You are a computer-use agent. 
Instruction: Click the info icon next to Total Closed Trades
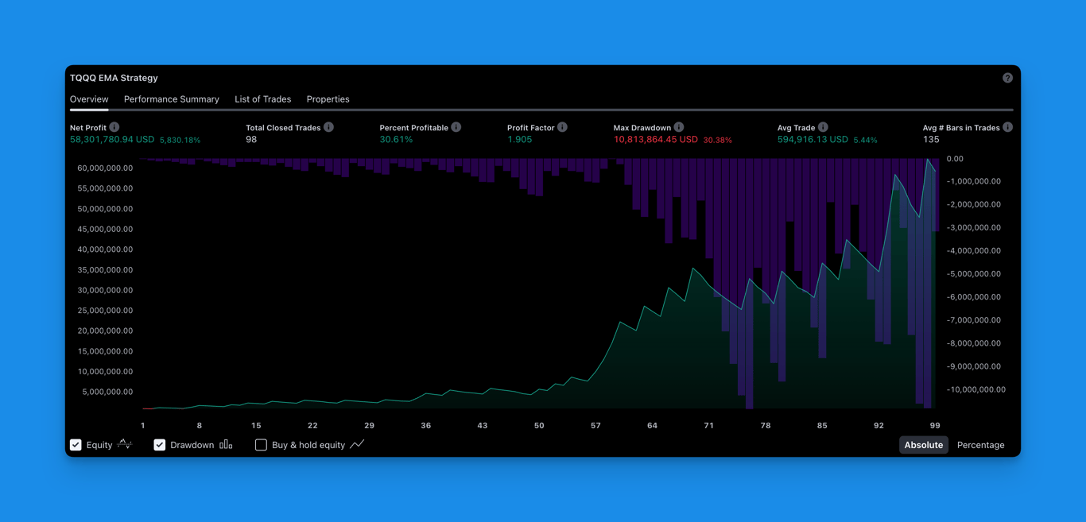click(x=328, y=127)
